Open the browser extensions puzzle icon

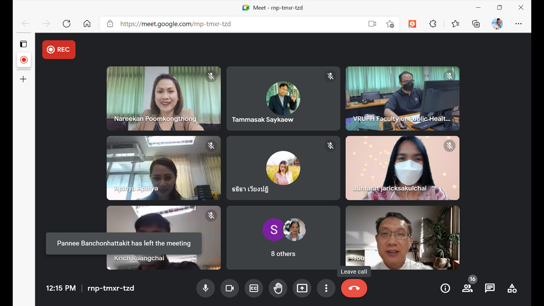pos(433,24)
